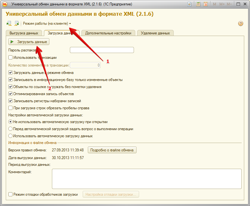This screenshot has height=206, width=250.
Task: Click into the Комментарий text area
Action: tap(146, 179)
